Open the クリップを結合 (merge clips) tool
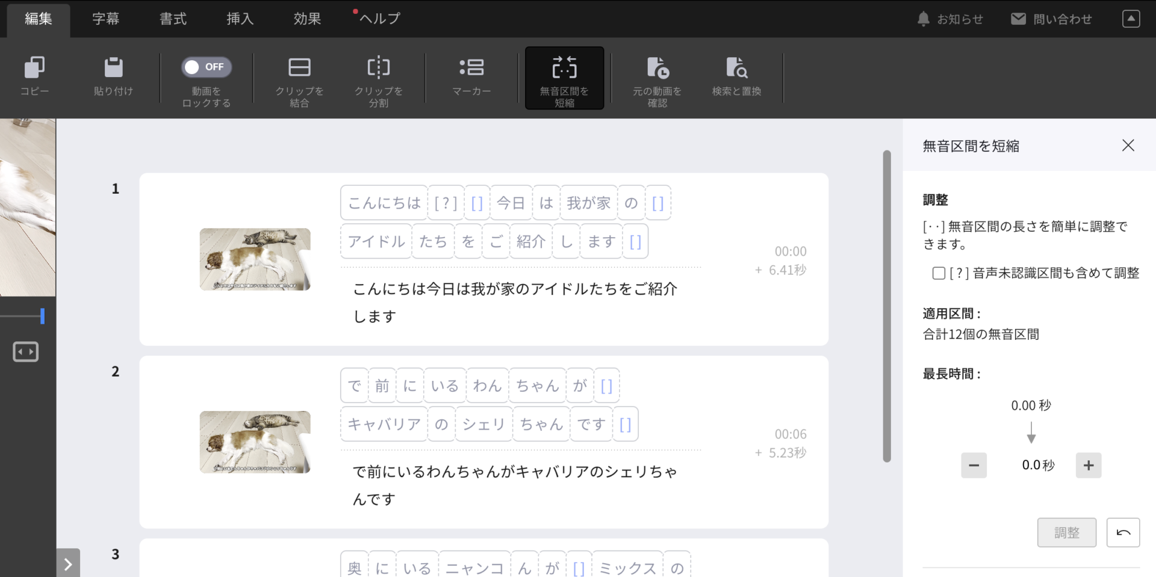Viewport: 1156px width, 577px height. pyautogui.click(x=299, y=78)
